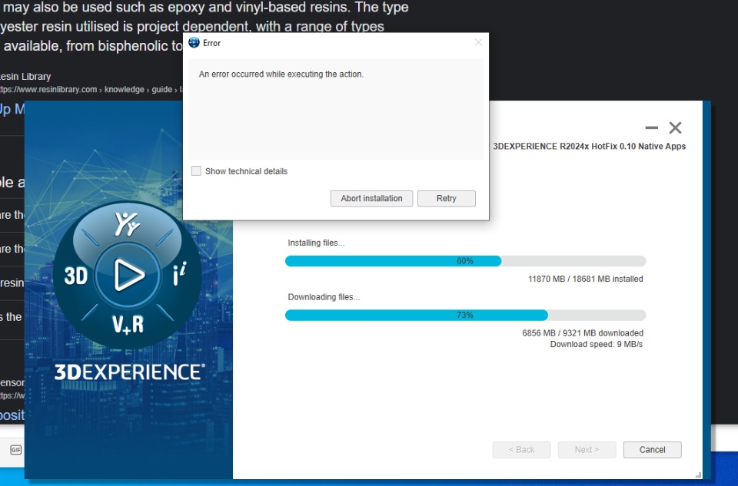This screenshot has height=486, width=738.
Task: Click the 3DEXPERIENCE R2024x HotFix title text
Action: (x=590, y=146)
